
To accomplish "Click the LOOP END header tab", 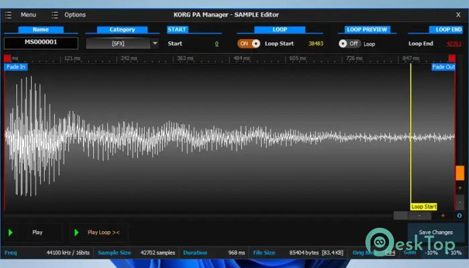I will point(446,29).
